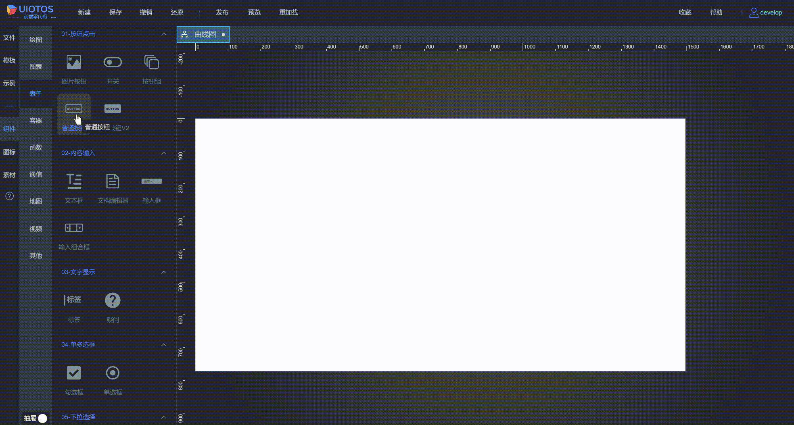Screen dimensions: 794x425
Task: Open the 图标 panel in sidebar
Action: tap(9, 152)
